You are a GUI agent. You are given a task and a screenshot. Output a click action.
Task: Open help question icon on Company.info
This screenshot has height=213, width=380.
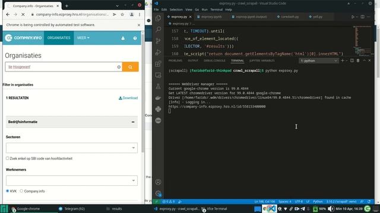(x=135, y=38)
